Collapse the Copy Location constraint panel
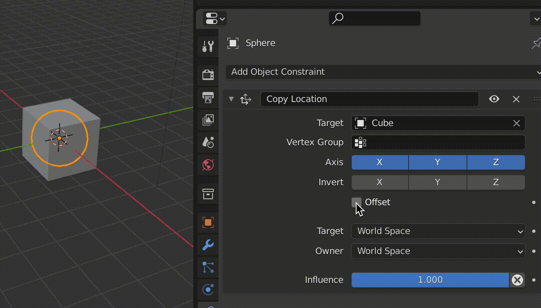Image resolution: width=541 pixels, height=308 pixels. (x=231, y=99)
